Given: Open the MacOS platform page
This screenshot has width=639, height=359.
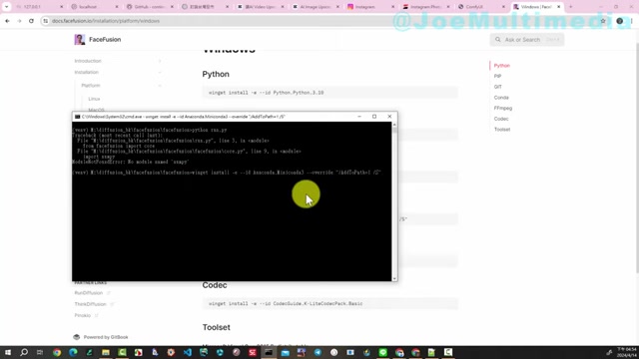Looking at the screenshot, I should click(x=96, y=110).
